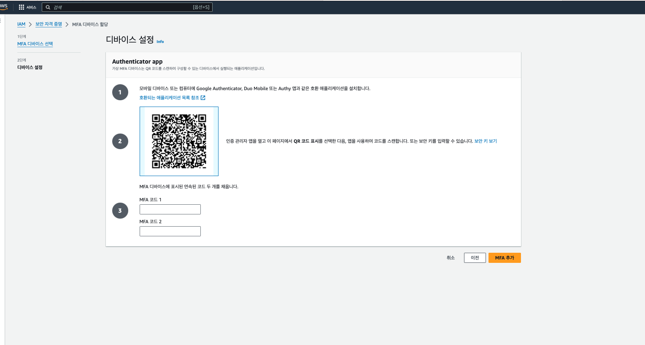Click the AWS logo in header
Viewport: 645px width, 345px height.
coord(3,7)
